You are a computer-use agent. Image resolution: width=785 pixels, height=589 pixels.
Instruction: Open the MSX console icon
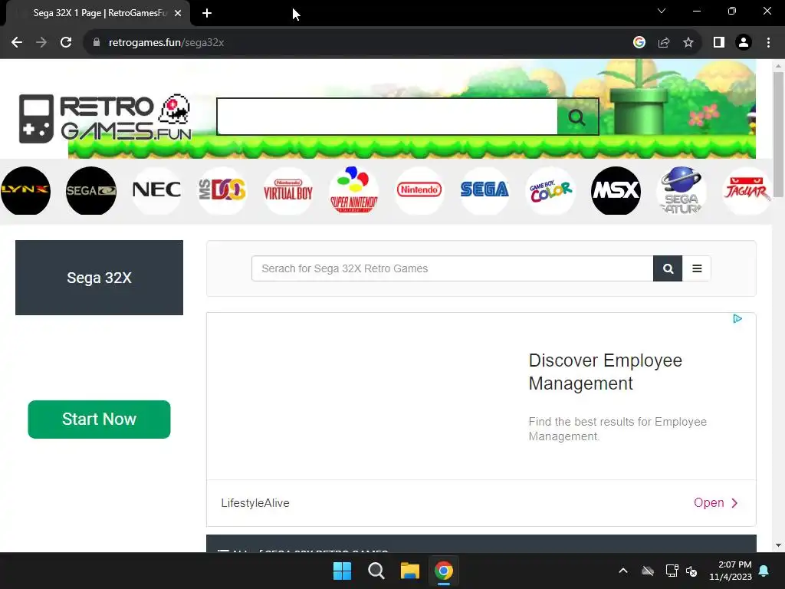[616, 190]
